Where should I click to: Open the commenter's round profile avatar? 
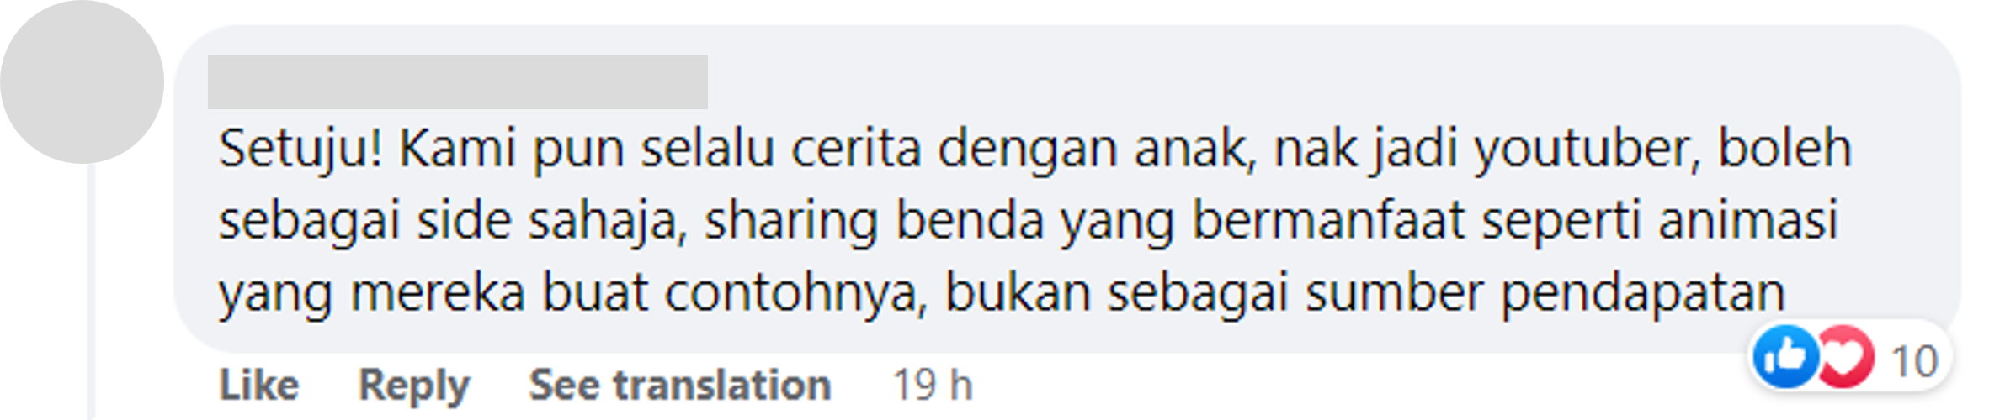[82, 81]
